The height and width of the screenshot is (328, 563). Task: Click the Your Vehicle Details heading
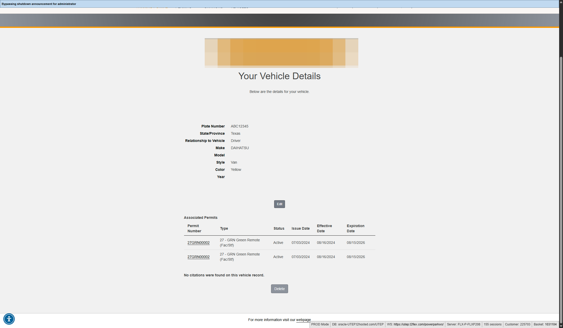(279, 76)
